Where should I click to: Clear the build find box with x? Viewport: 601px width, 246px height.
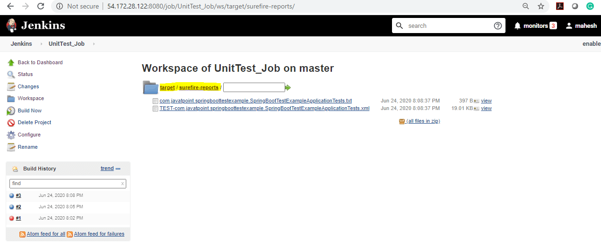tap(122, 184)
